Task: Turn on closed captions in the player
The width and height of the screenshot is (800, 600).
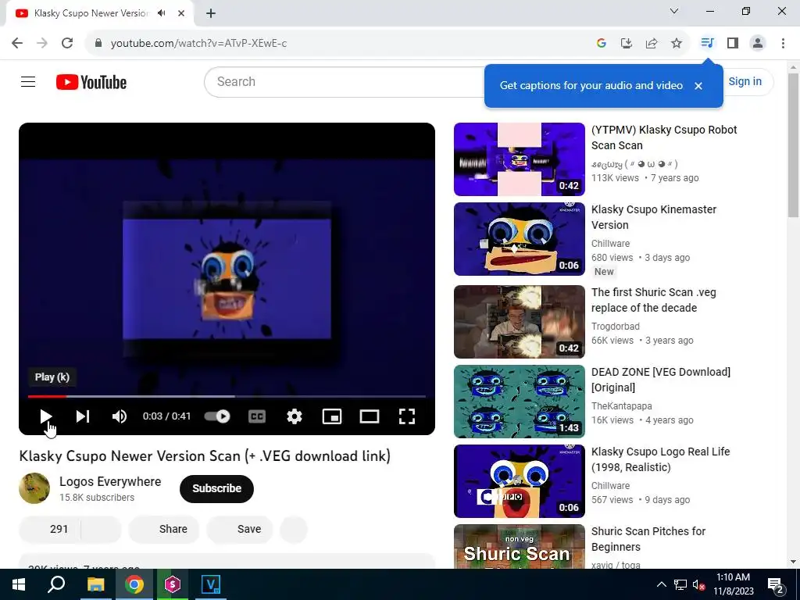Action: tap(256, 416)
